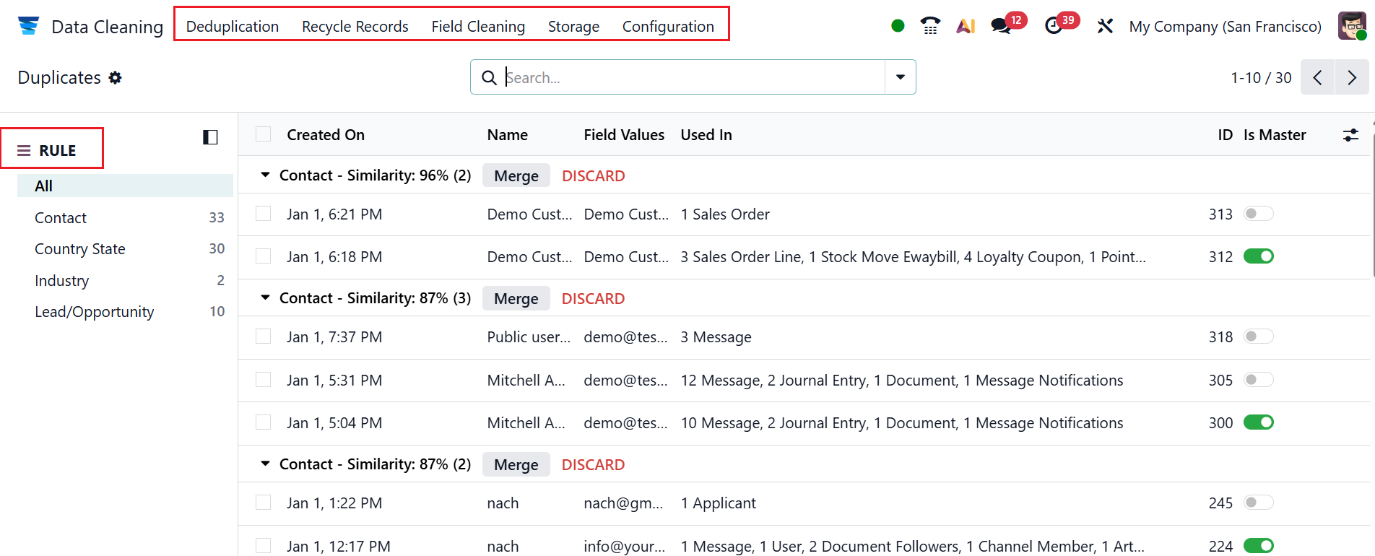Image resolution: width=1375 pixels, height=556 pixels.
Task: Open the Recycle Records menu
Action: tap(355, 27)
